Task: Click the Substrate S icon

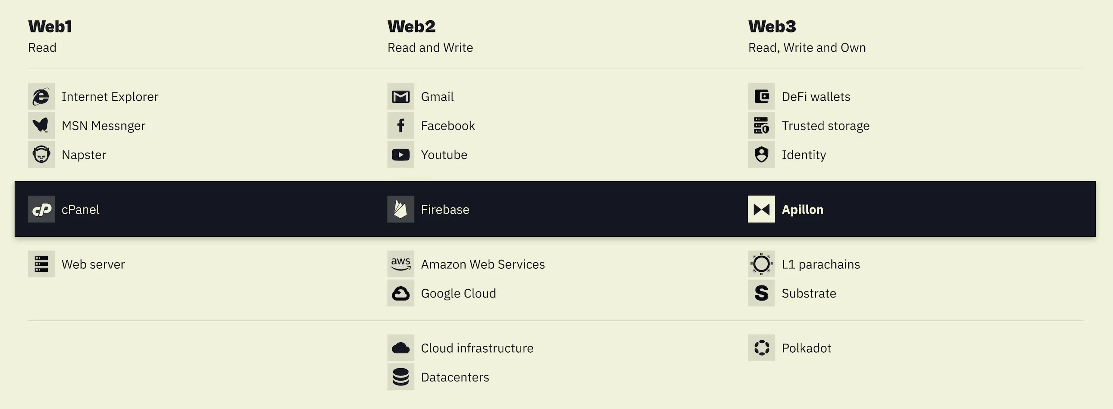Action: (x=761, y=293)
